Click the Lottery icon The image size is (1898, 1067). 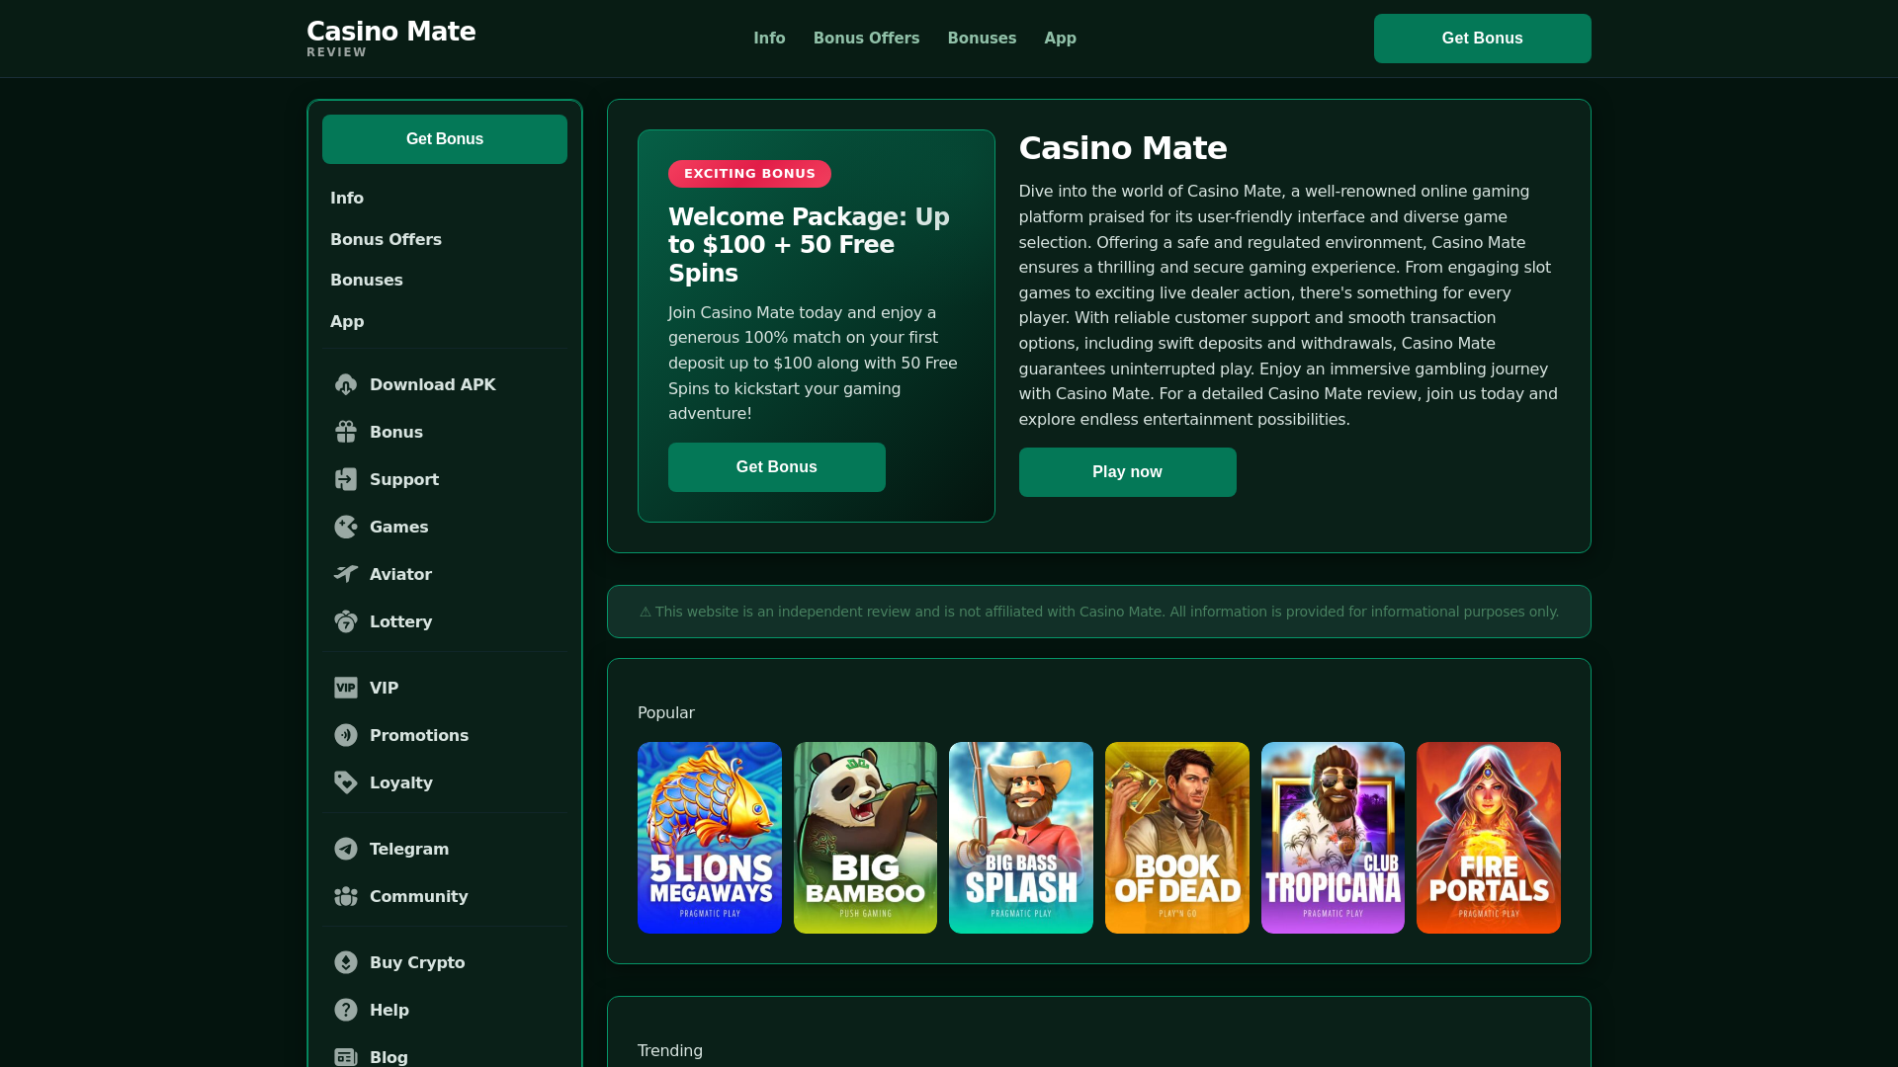[346, 621]
